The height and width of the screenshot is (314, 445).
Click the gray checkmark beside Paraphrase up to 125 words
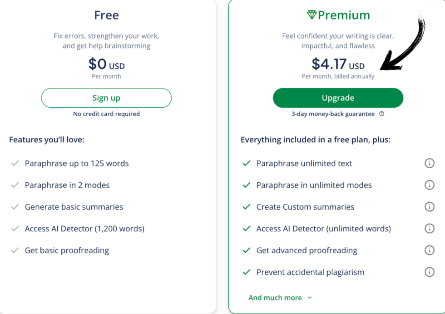pos(15,163)
